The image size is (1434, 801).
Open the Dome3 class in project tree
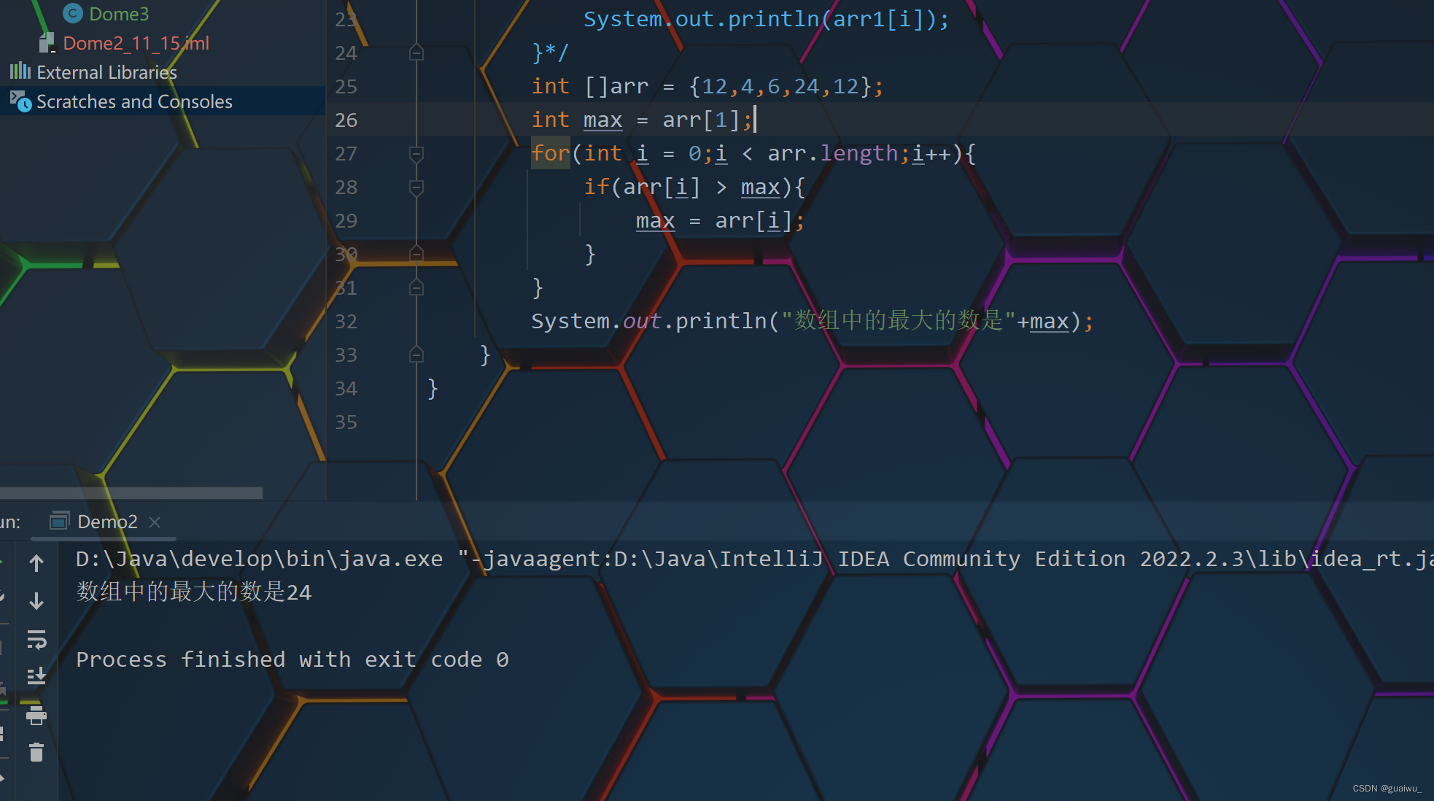coord(118,14)
